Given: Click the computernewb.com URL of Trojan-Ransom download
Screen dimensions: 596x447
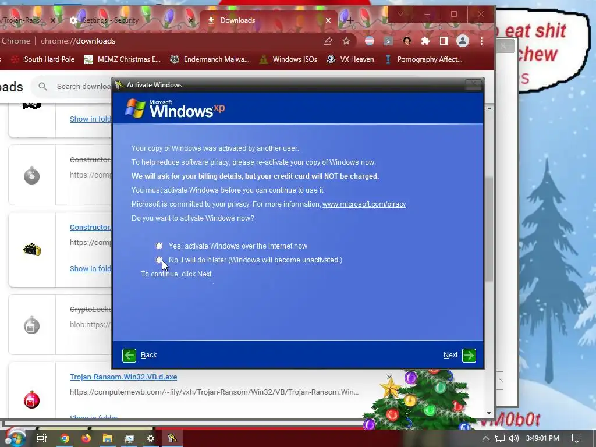Looking at the screenshot, I should pos(214,392).
